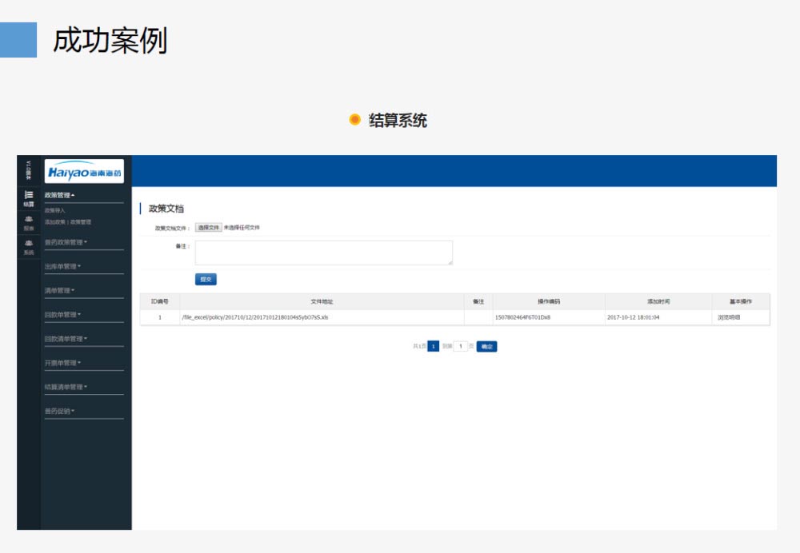
Task: Open the 报表 module icon in the rail
Action: [x=29, y=223]
